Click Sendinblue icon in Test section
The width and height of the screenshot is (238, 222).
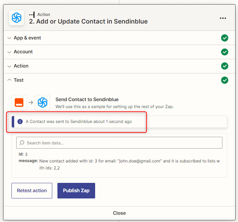[42, 103]
